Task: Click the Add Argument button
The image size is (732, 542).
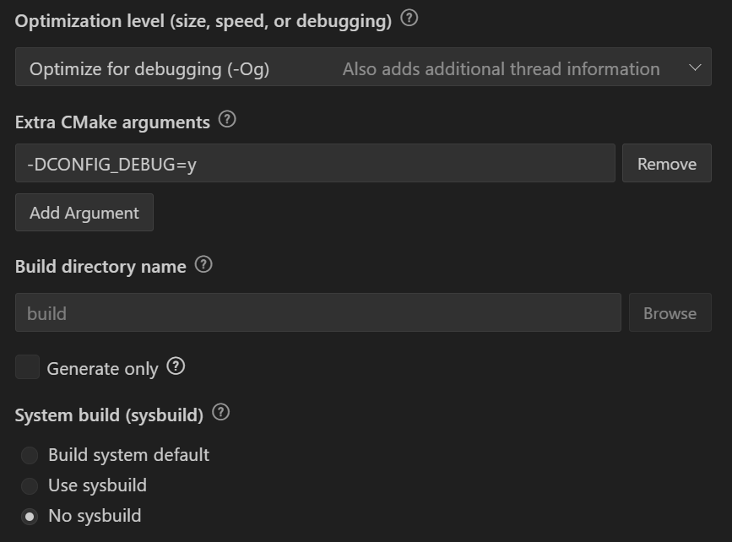Action: point(84,213)
